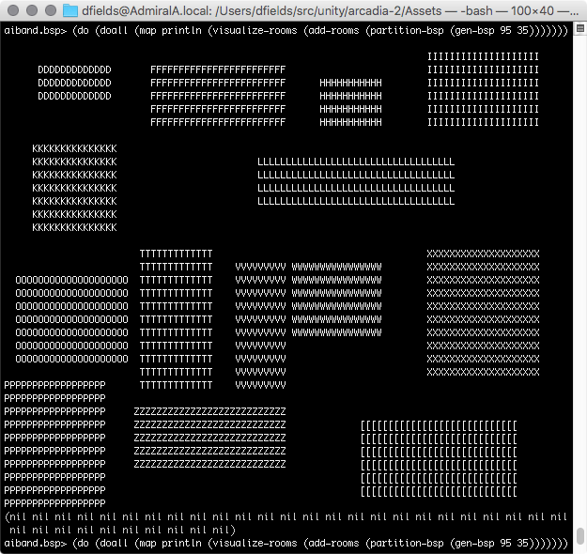Click the K room block
Image resolution: width=587 pixels, height=554 pixels.
click(74, 188)
